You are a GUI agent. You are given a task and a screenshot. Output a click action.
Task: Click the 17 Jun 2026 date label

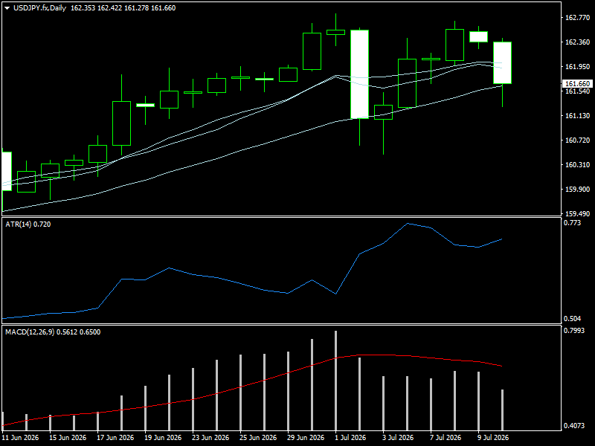click(x=115, y=437)
